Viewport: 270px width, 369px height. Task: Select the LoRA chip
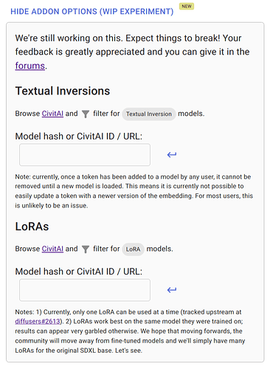coord(133,249)
